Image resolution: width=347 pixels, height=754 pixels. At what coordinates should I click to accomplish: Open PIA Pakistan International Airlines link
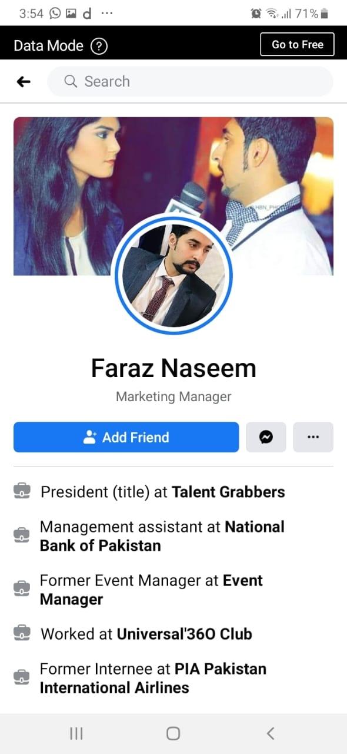point(153,678)
